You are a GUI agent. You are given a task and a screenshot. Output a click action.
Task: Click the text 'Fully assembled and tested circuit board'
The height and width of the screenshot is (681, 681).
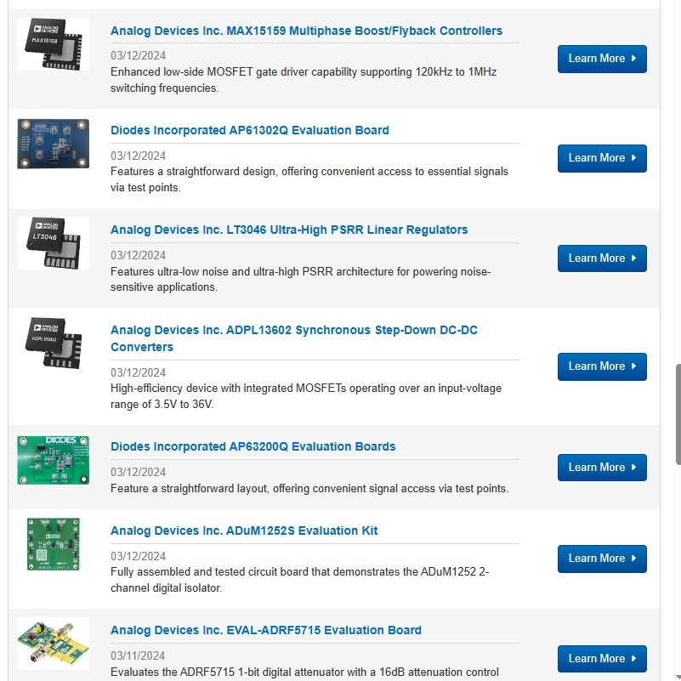point(210,572)
